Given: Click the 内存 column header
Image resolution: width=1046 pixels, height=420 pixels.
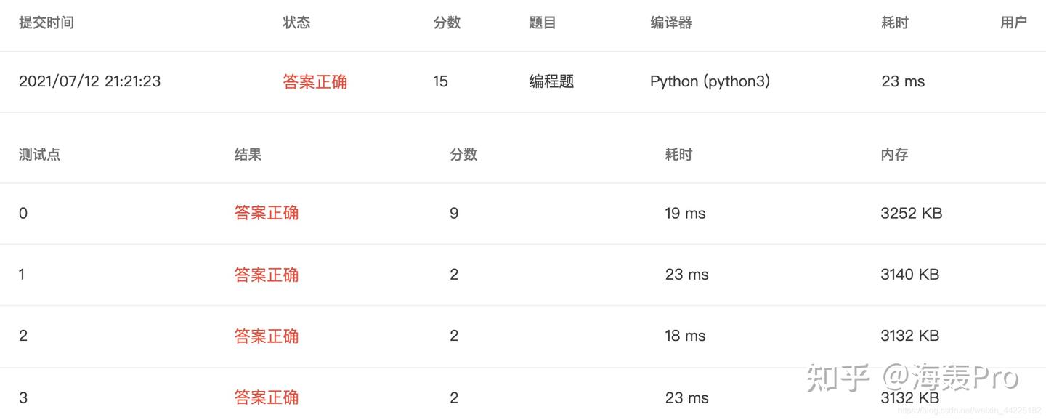Looking at the screenshot, I should [x=894, y=155].
